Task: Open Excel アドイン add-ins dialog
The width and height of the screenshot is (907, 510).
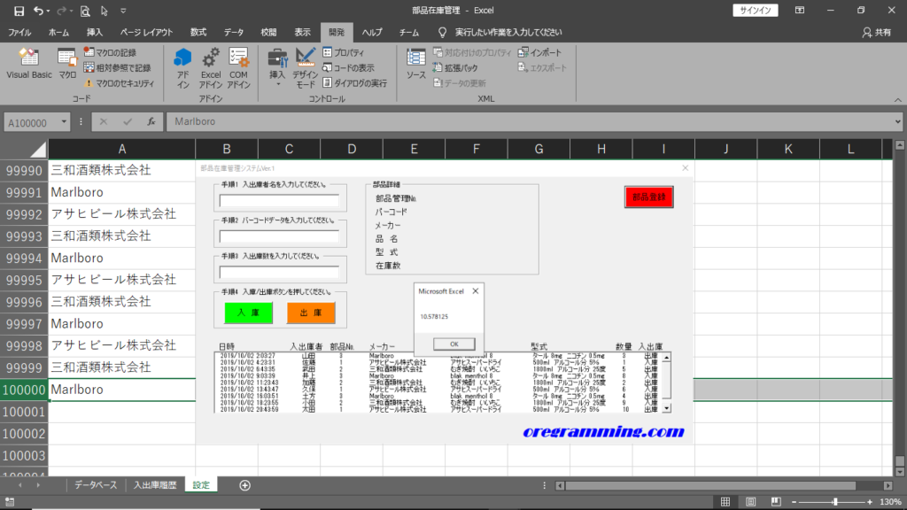Action: tap(210, 67)
